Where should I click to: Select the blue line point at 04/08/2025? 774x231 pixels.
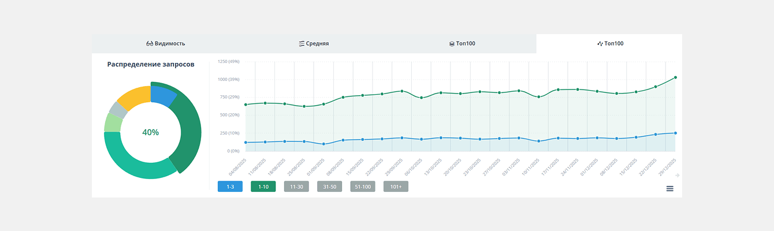click(245, 142)
